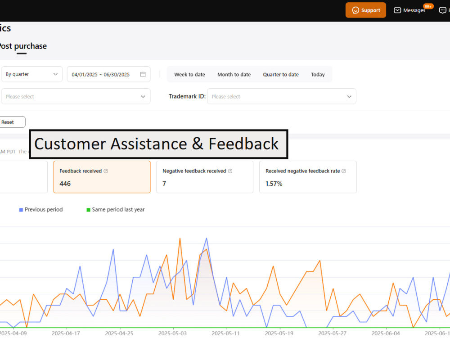Open the By quarter dropdown

[x=31, y=74]
